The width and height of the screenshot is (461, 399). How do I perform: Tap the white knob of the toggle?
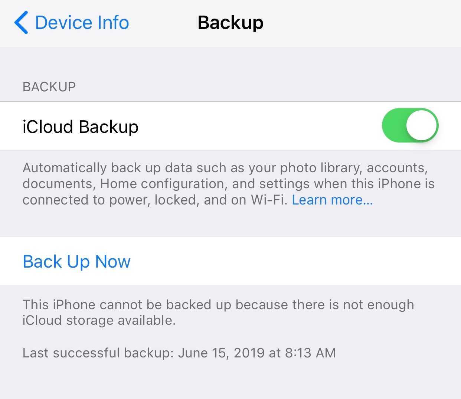tap(421, 125)
